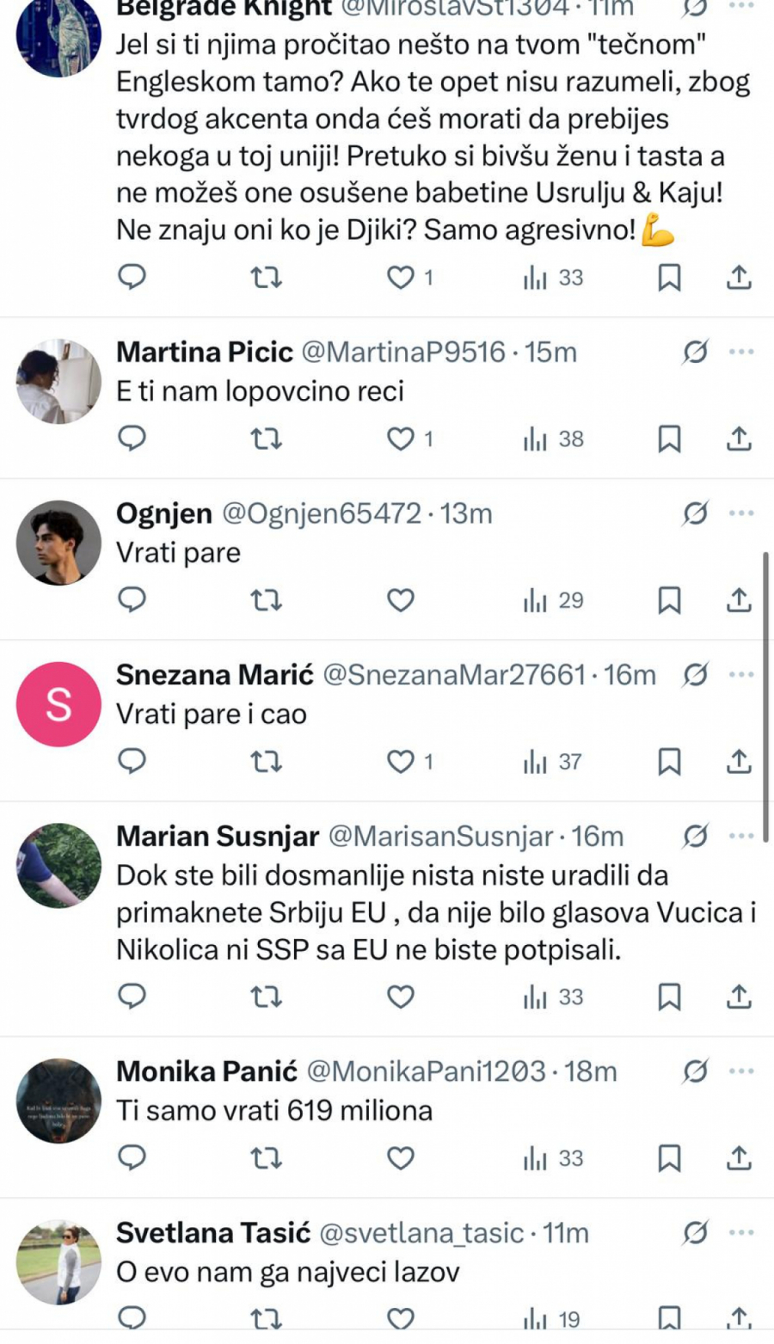Click the vertical scrollbar on right edge
774x1344 pixels.
pyautogui.click(x=765, y=697)
